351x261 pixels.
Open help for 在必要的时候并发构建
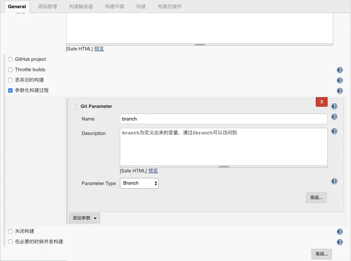(x=339, y=242)
